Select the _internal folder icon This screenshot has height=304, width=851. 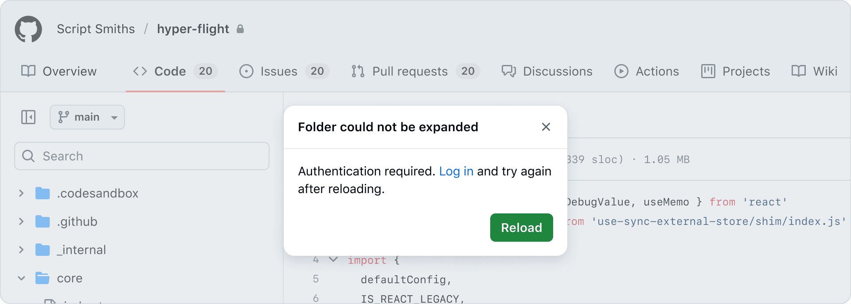[43, 250]
